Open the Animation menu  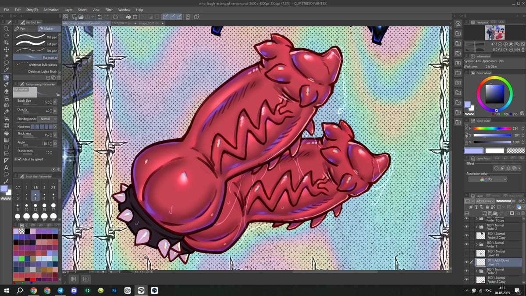point(51,10)
